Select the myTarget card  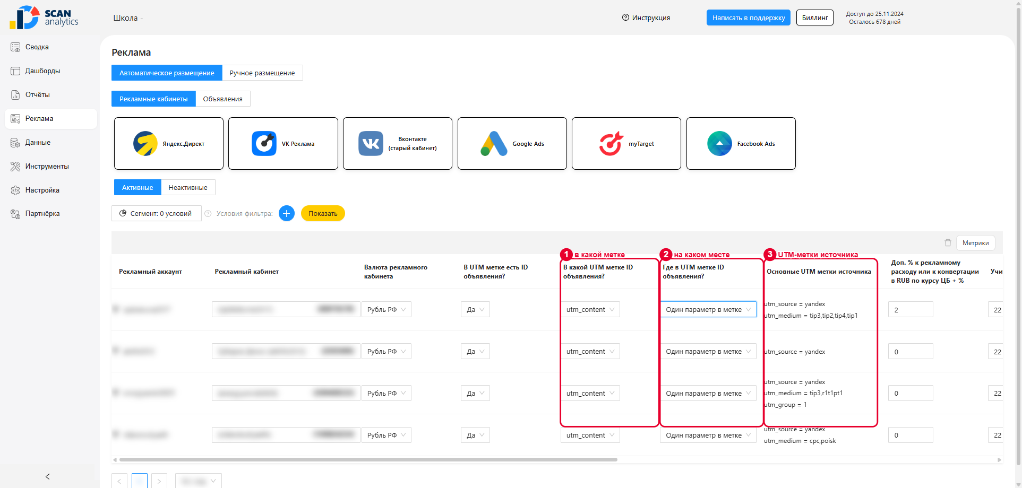pyautogui.click(x=626, y=144)
